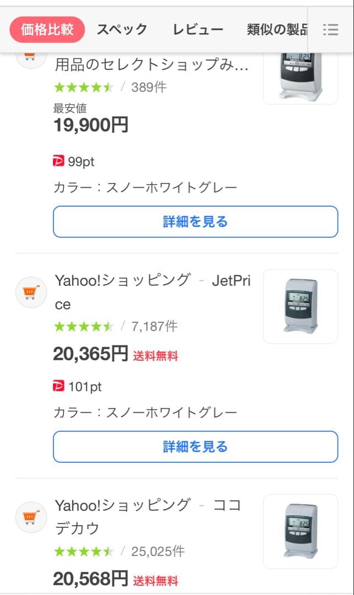This screenshot has height=595, width=354.
Task: Click the star rating beside 25,025件
Action: [83, 550]
